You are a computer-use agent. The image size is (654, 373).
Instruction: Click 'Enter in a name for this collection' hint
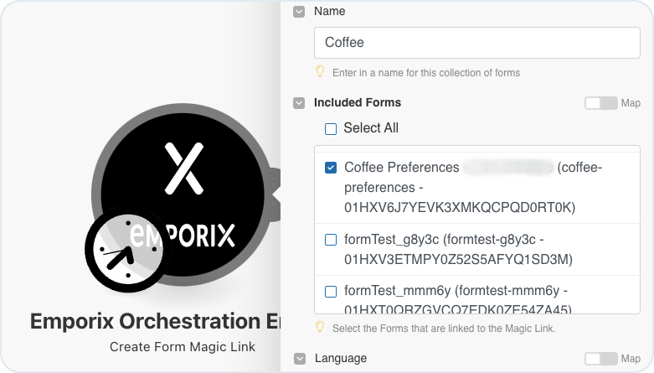point(426,73)
